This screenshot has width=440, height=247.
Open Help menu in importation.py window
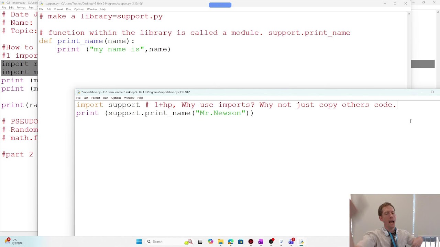[140, 98]
